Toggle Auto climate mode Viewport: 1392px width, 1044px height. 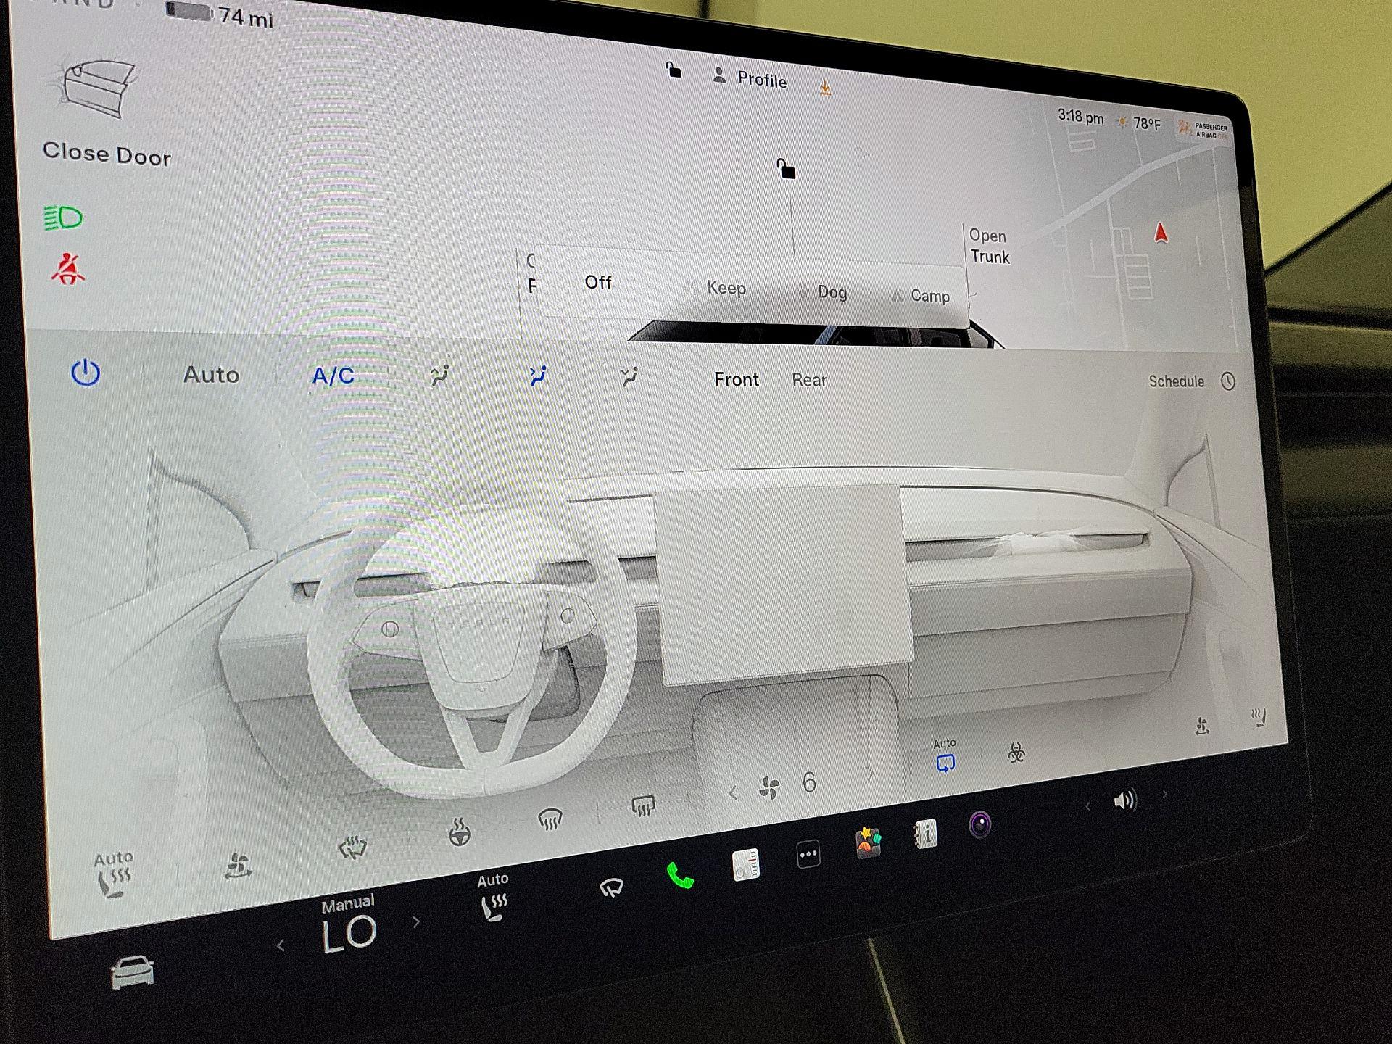click(x=211, y=375)
